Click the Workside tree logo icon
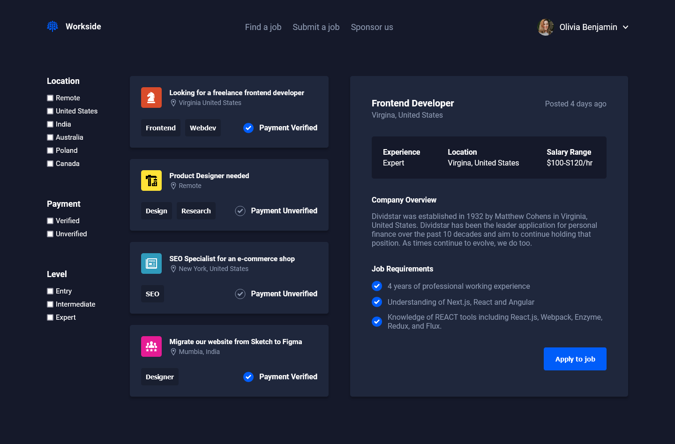This screenshot has height=444, width=675. click(x=52, y=26)
